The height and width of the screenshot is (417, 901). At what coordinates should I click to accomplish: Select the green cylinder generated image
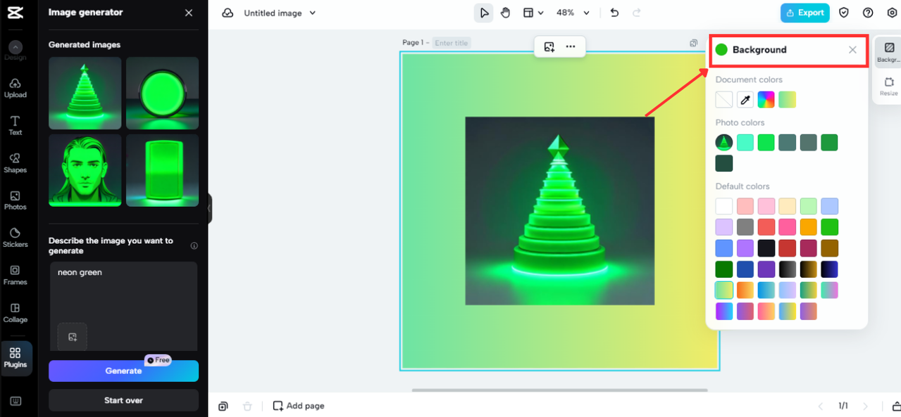point(162,170)
